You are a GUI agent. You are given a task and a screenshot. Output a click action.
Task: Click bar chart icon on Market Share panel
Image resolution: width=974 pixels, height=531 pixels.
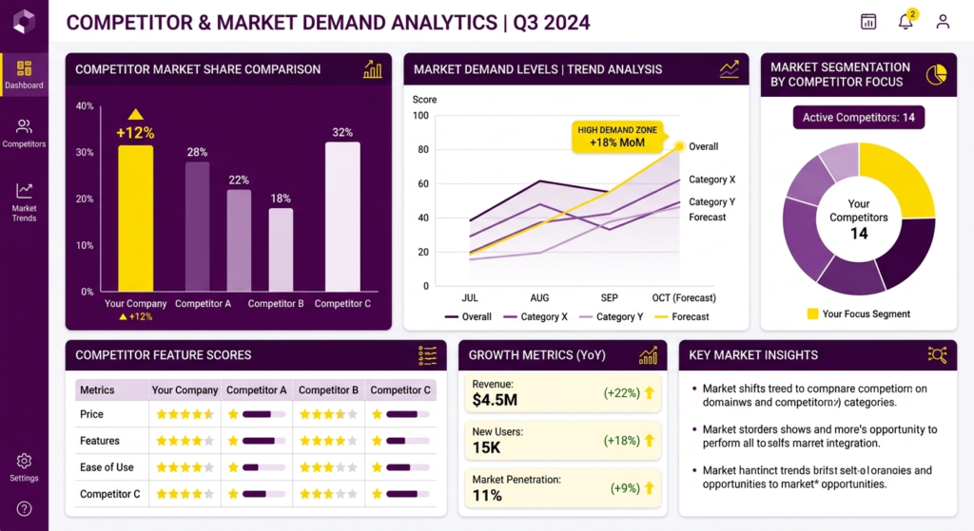(372, 69)
